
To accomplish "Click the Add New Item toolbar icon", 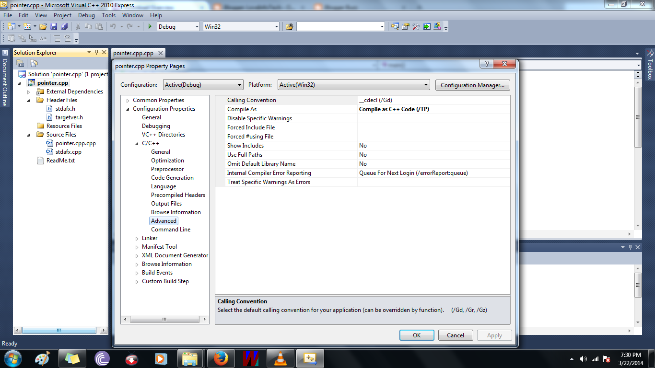I will coord(27,27).
